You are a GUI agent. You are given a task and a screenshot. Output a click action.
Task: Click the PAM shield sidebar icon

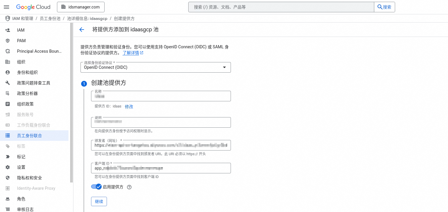(8, 41)
